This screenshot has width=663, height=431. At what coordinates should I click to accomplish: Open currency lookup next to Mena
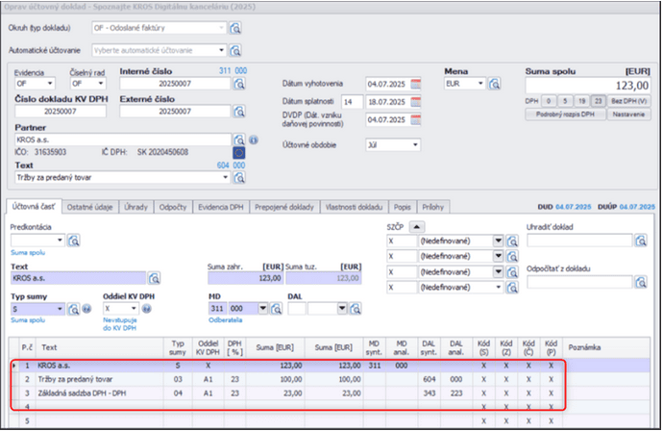496,84
